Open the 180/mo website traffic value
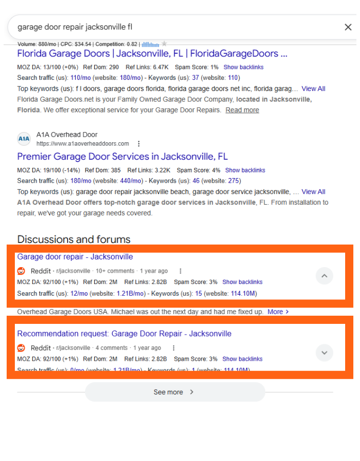The height and width of the screenshot is (461, 360). [x=130, y=78]
